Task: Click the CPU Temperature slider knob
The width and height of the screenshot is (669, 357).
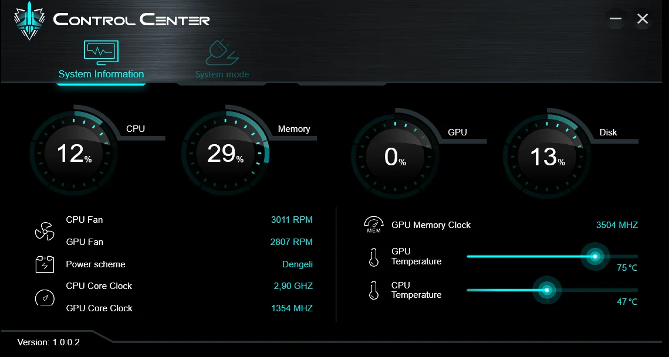Action: point(547,291)
